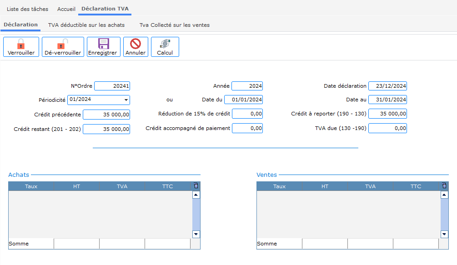Screen dimensions: 457x265
Task: Click the Achats table column settings icon
Action: (x=196, y=186)
